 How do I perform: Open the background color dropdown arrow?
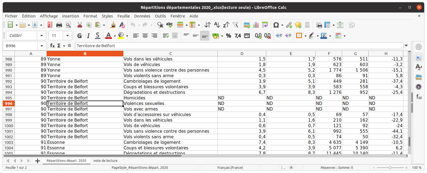coord(127,36)
